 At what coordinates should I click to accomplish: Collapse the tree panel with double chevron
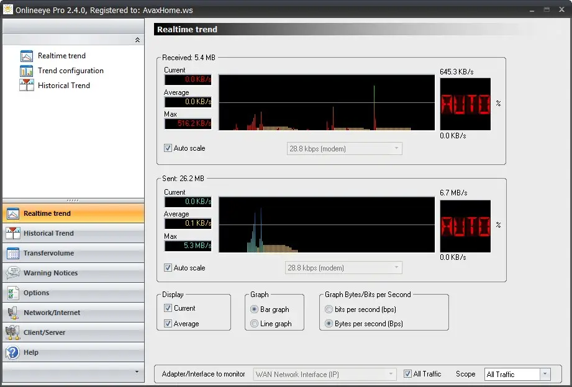point(137,40)
